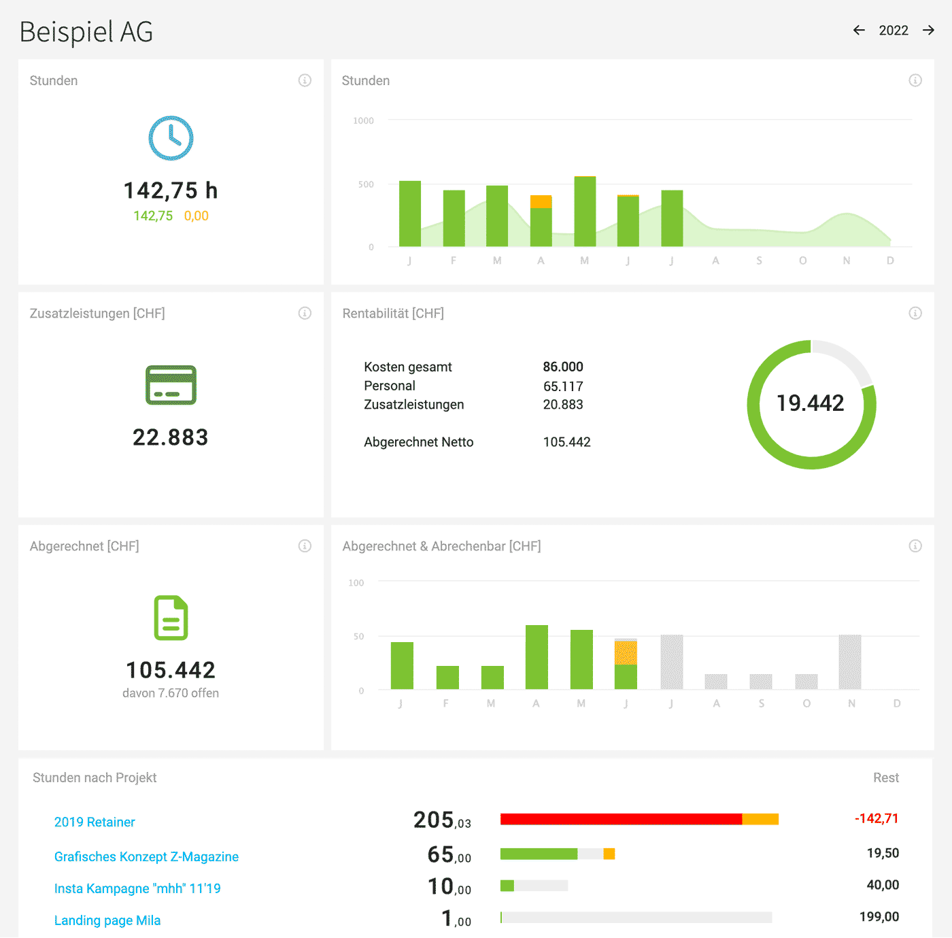Click the 142,75 h total hours value
The width and height of the screenshot is (952, 938).
[x=171, y=190]
